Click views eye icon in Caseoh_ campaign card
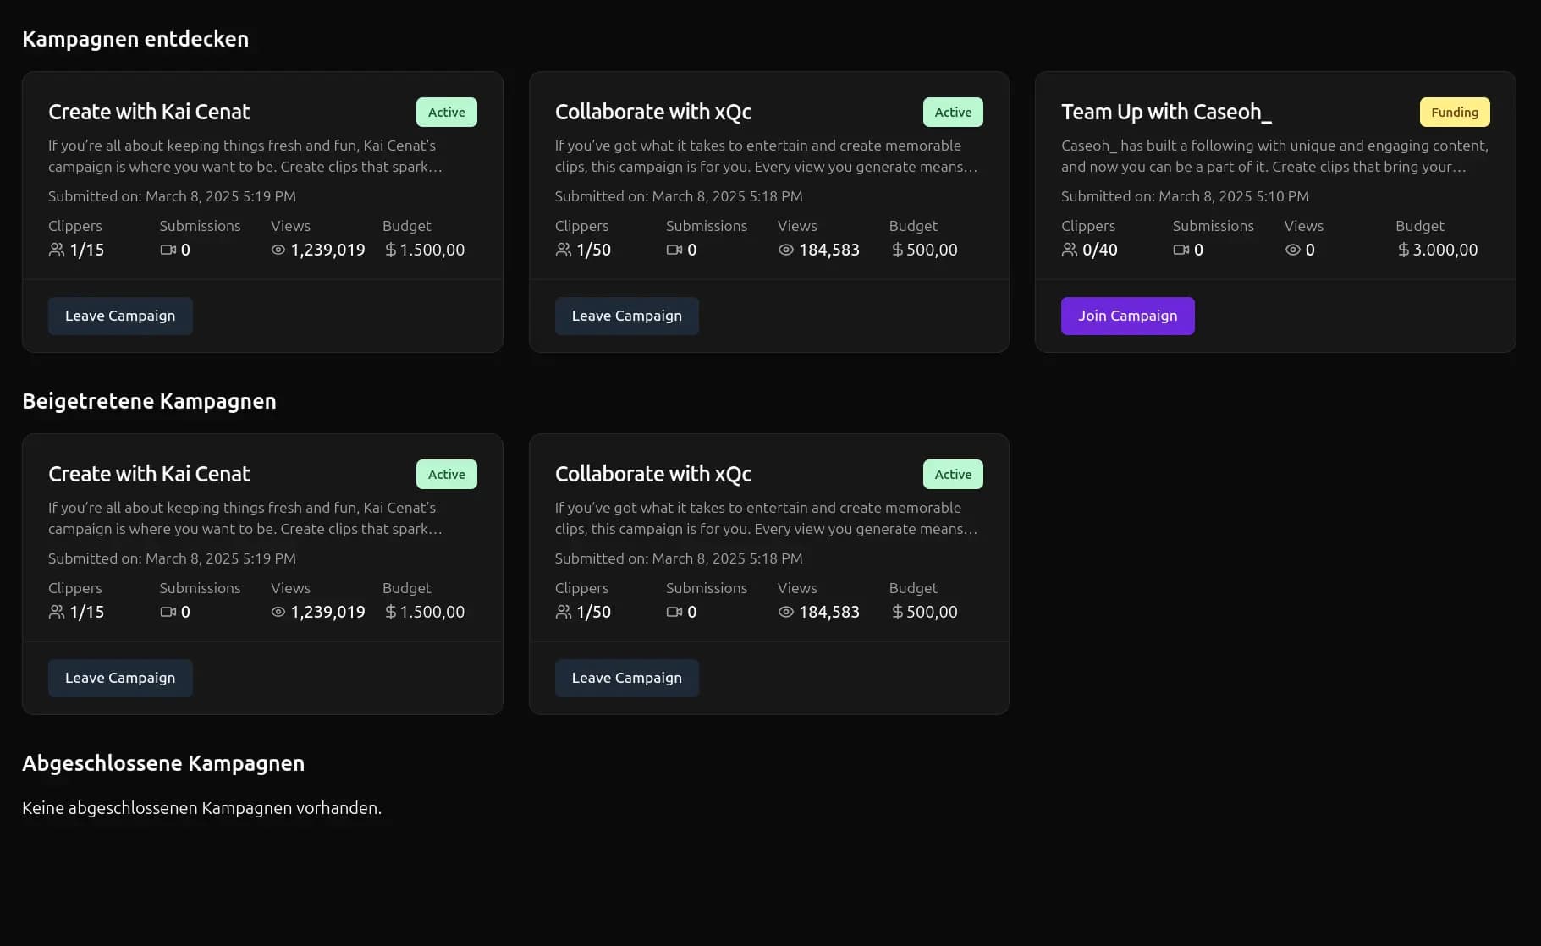 1292,250
